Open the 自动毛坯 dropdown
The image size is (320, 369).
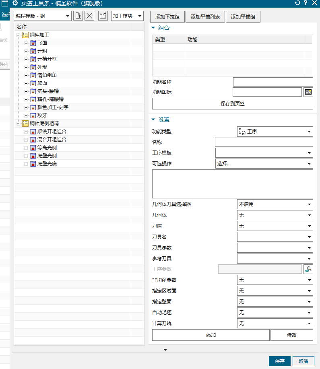[x=275, y=313]
